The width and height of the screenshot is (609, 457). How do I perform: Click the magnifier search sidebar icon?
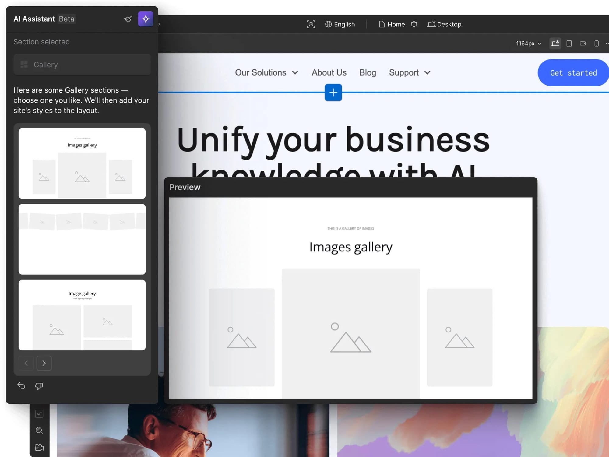tap(39, 431)
